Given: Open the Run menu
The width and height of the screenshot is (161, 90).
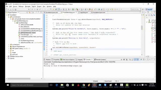Looking at the screenshot, I should coord(44,6).
